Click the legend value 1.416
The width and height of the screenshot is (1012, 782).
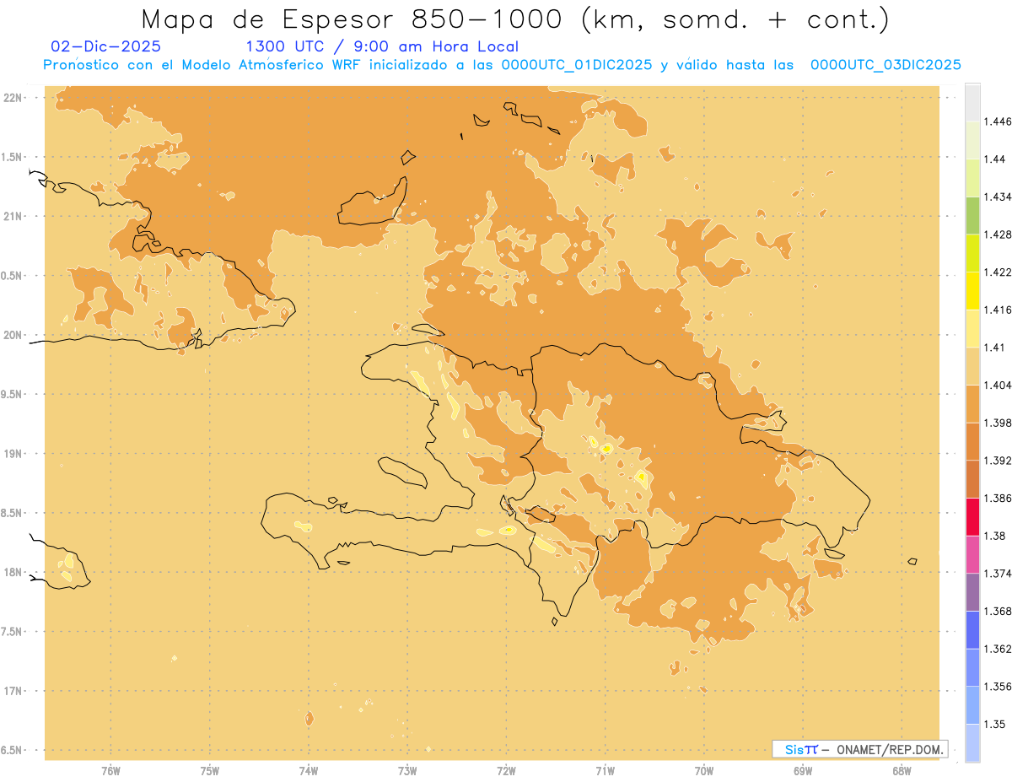[x=999, y=310]
